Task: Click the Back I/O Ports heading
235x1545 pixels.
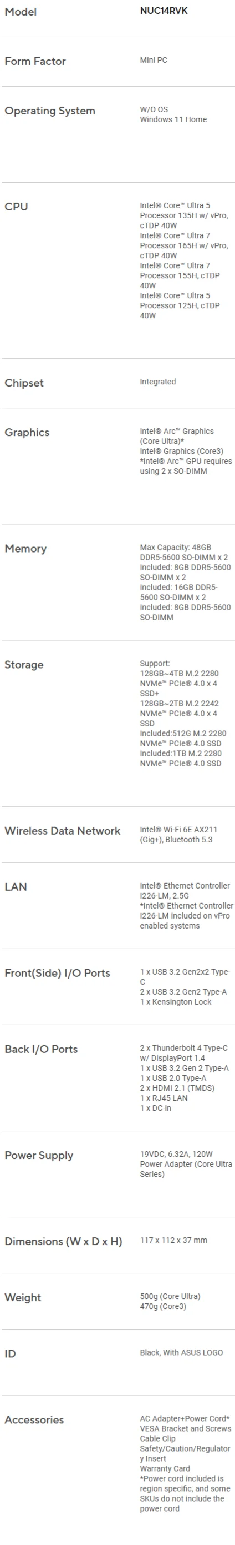Action: click(41, 1049)
